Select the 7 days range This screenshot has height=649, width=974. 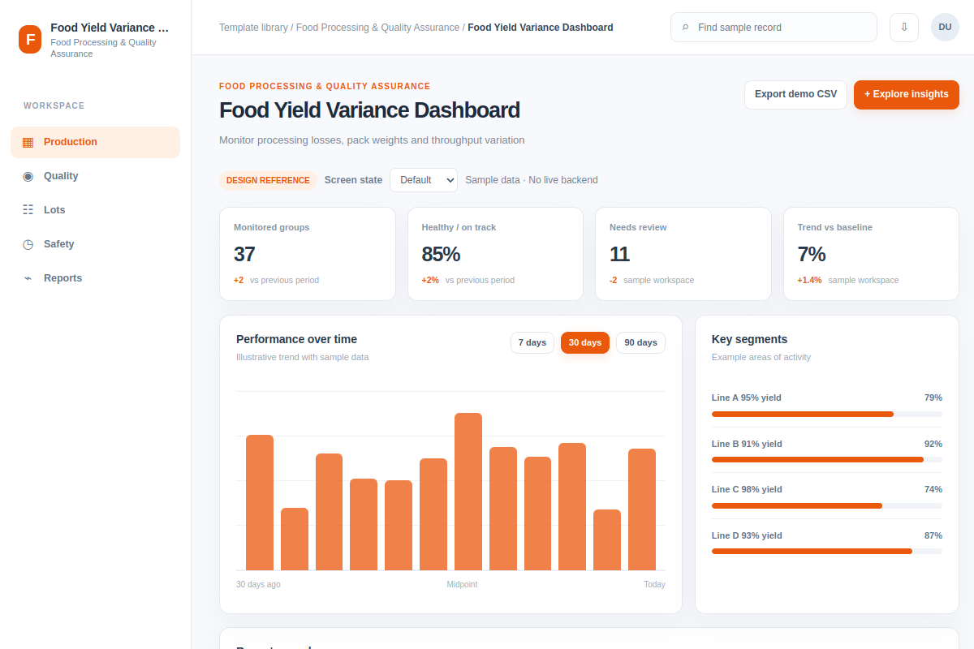[532, 342]
